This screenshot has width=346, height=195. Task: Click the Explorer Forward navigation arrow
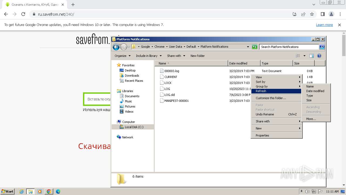[124, 47]
